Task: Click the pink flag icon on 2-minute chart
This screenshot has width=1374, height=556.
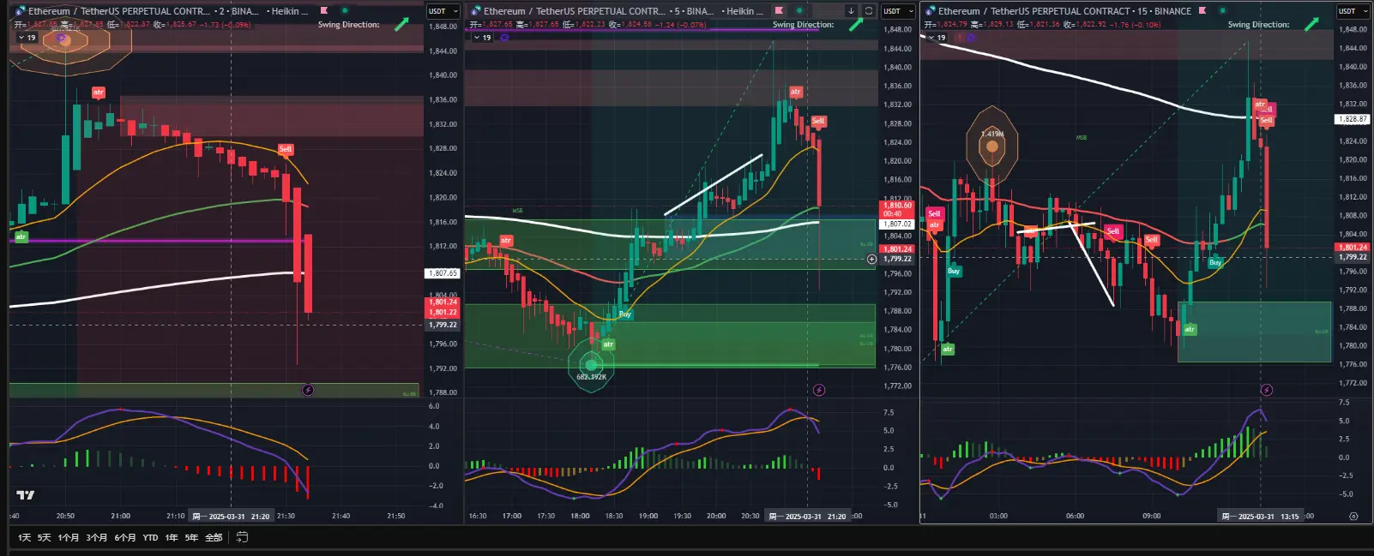Action: pyautogui.click(x=324, y=11)
